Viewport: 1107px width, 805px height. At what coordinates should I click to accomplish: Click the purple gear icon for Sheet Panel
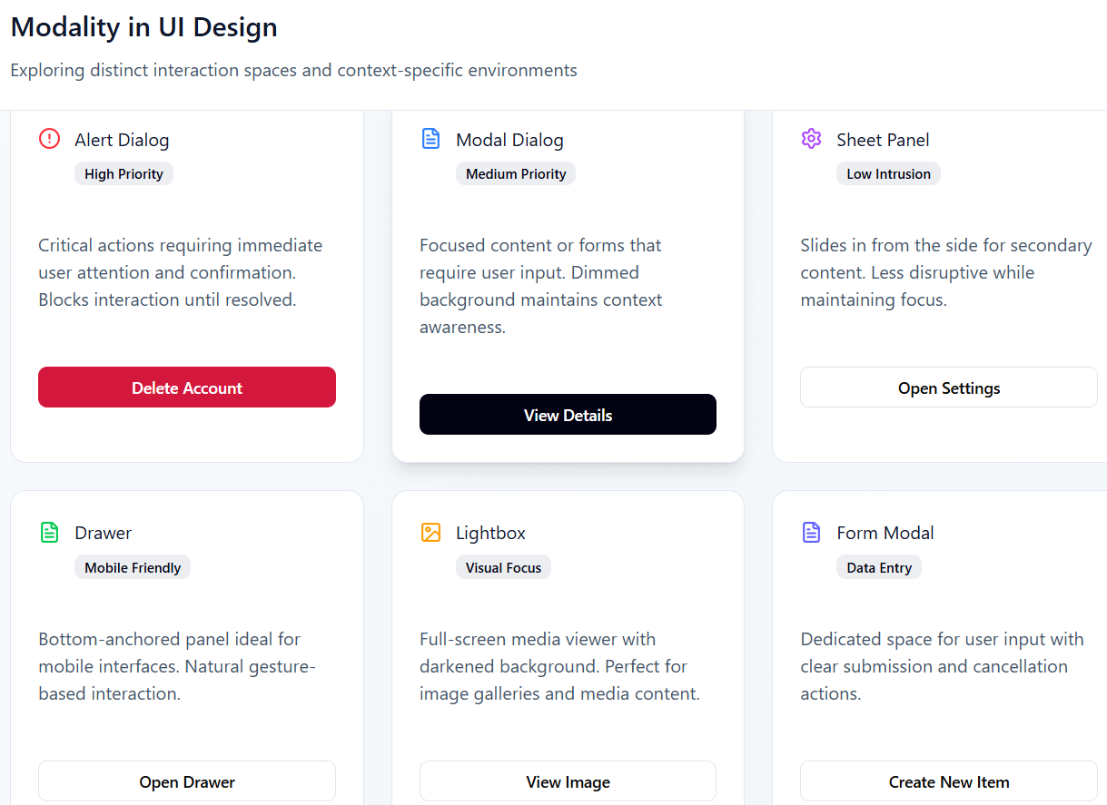(x=811, y=139)
